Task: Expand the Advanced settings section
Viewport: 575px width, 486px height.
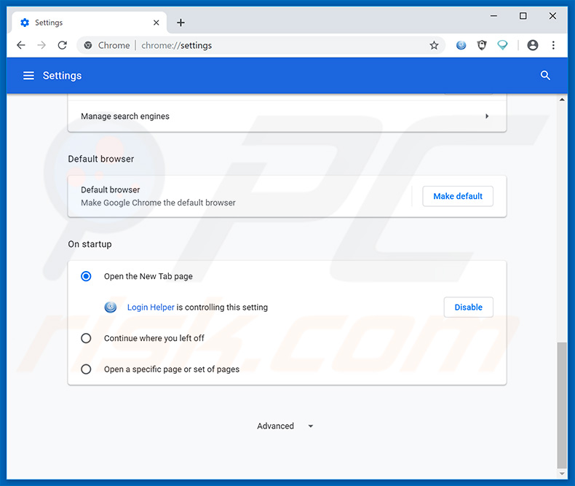Action: pyautogui.click(x=285, y=426)
